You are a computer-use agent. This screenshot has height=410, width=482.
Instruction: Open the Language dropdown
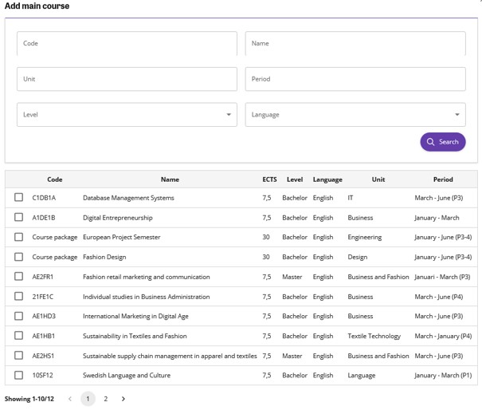355,115
